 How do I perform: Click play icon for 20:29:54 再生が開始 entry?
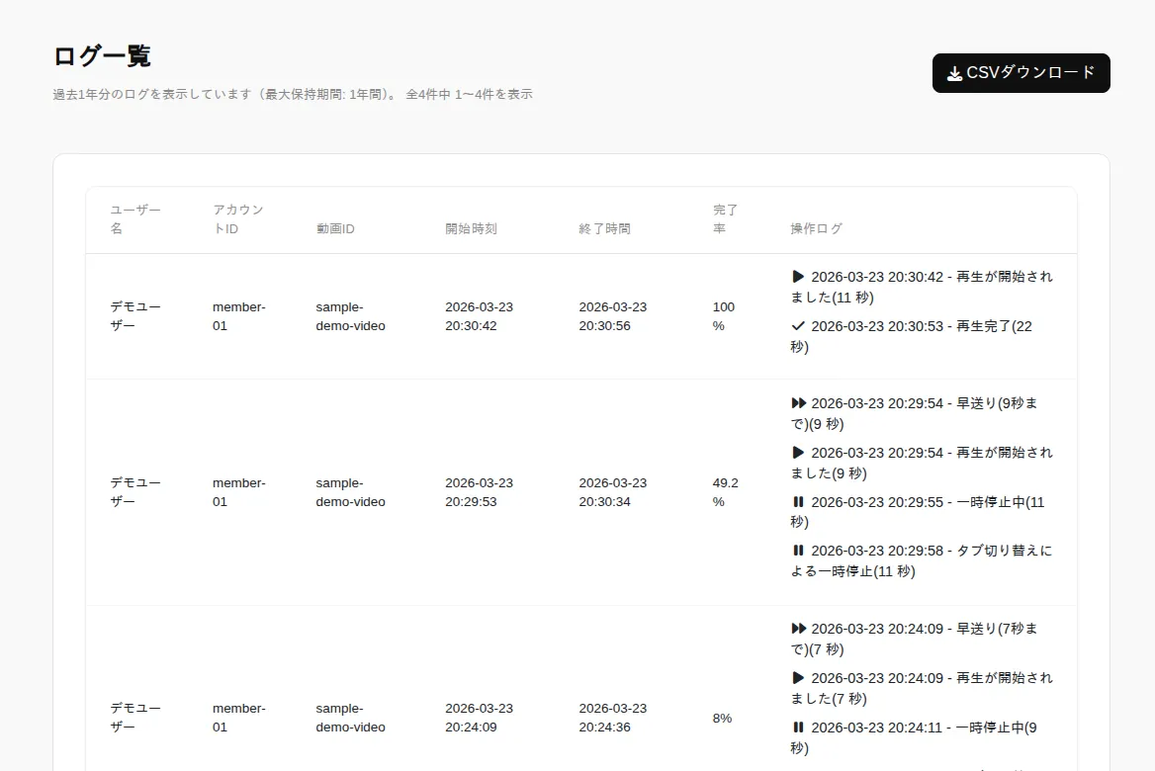pos(798,452)
